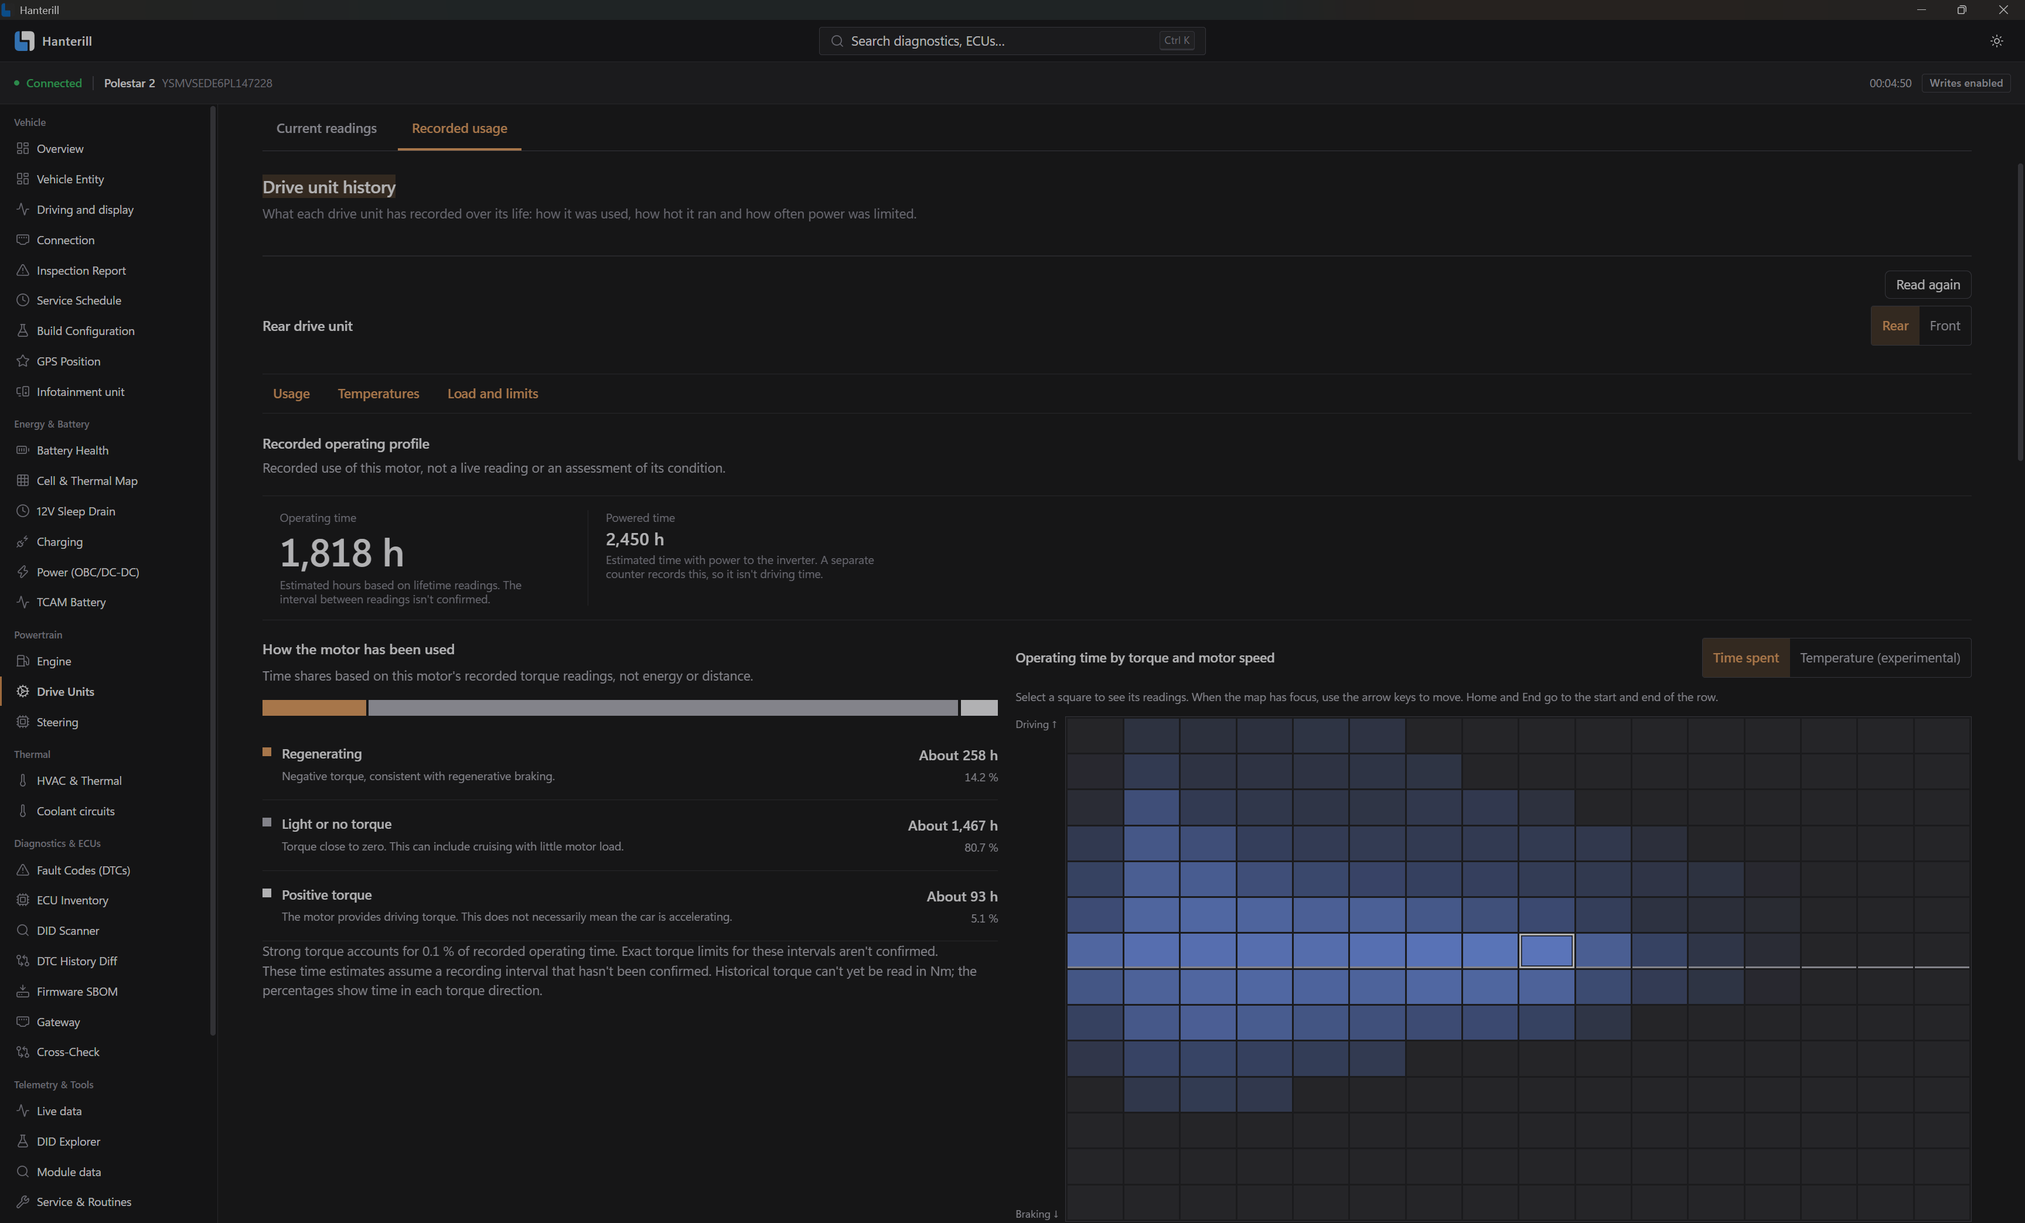Open the Battery Health icon in sidebar

tap(23, 450)
